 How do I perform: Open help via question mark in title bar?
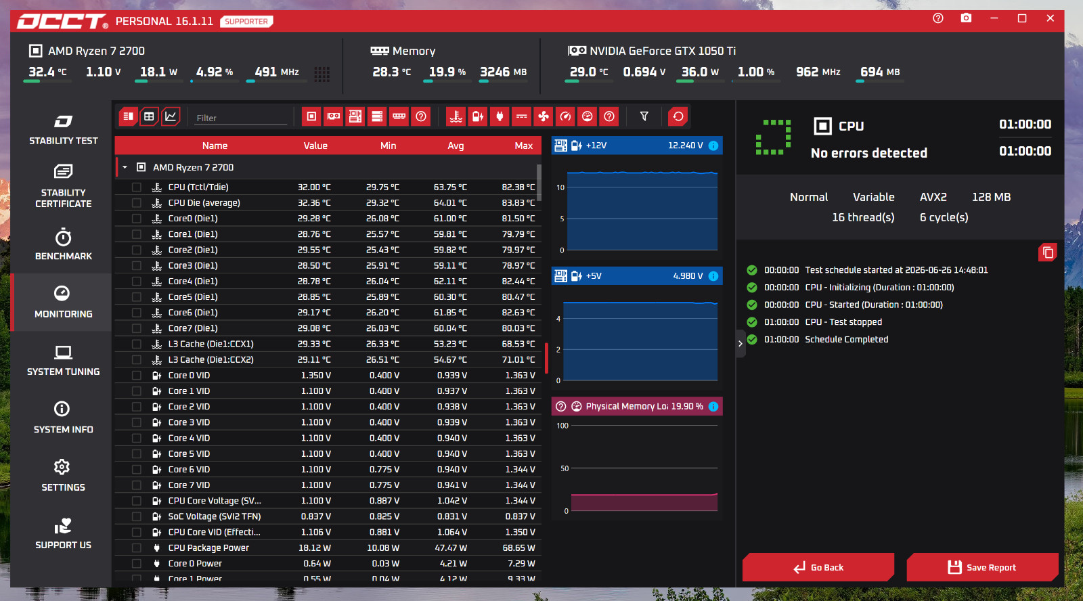pyautogui.click(x=938, y=18)
